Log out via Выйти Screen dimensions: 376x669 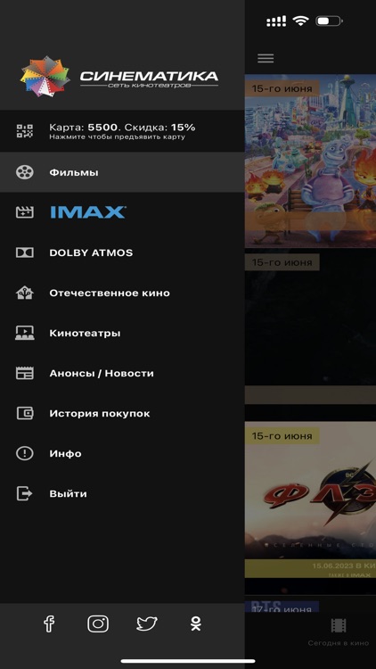[122, 493]
